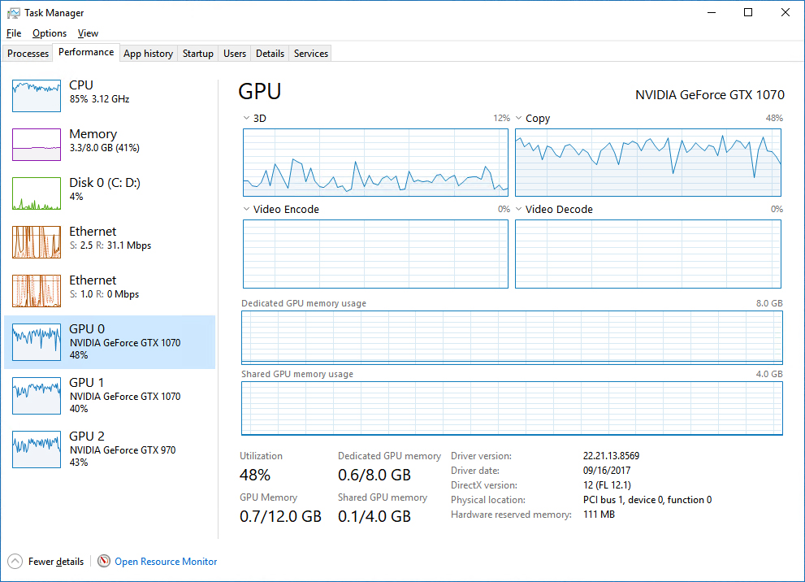Click the 3D utilization graph

375,163
